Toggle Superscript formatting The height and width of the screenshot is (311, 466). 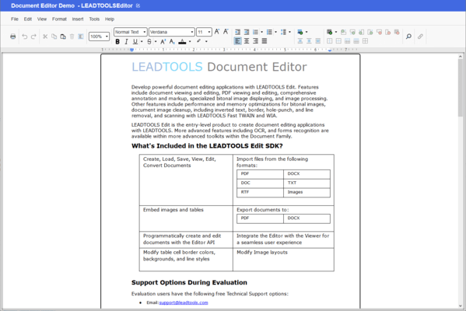pyautogui.click(x=163, y=41)
